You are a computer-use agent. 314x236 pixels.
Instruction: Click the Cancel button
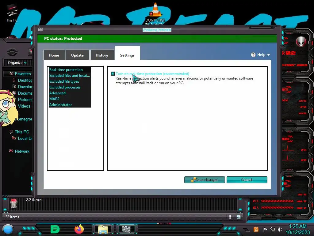(247, 180)
